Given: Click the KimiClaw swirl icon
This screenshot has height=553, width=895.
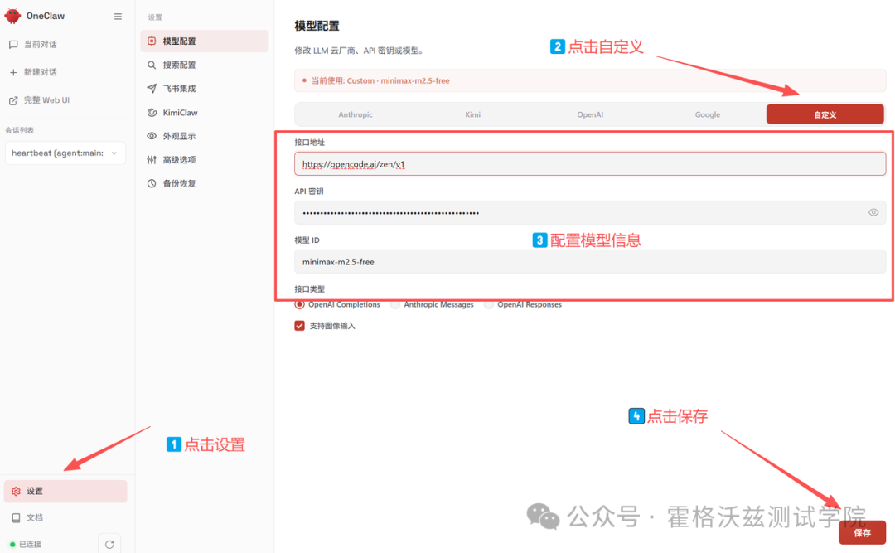Looking at the screenshot, I should pos(152,113).
